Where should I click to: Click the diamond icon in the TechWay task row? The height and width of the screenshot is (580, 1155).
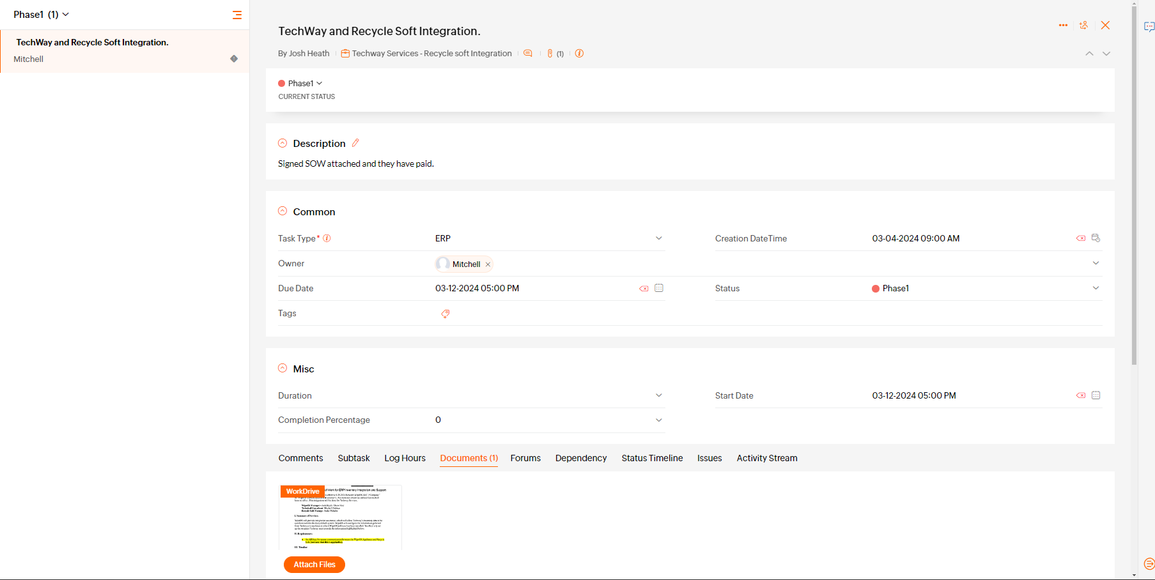coord(234,59)
